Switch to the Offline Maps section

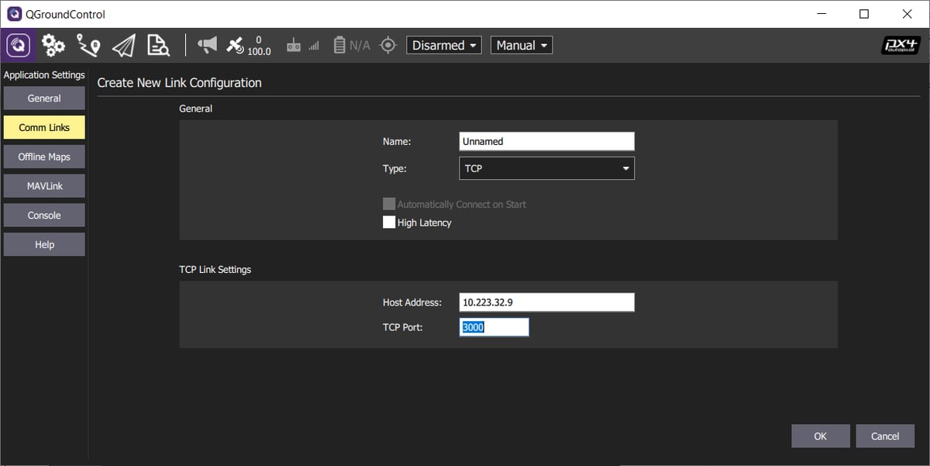[43, 156]
